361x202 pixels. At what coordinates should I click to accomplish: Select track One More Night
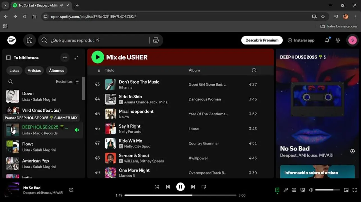tap(134, 170)
